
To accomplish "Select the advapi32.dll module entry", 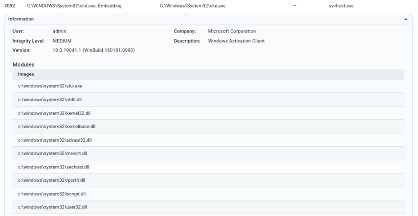I will point(55,140).
